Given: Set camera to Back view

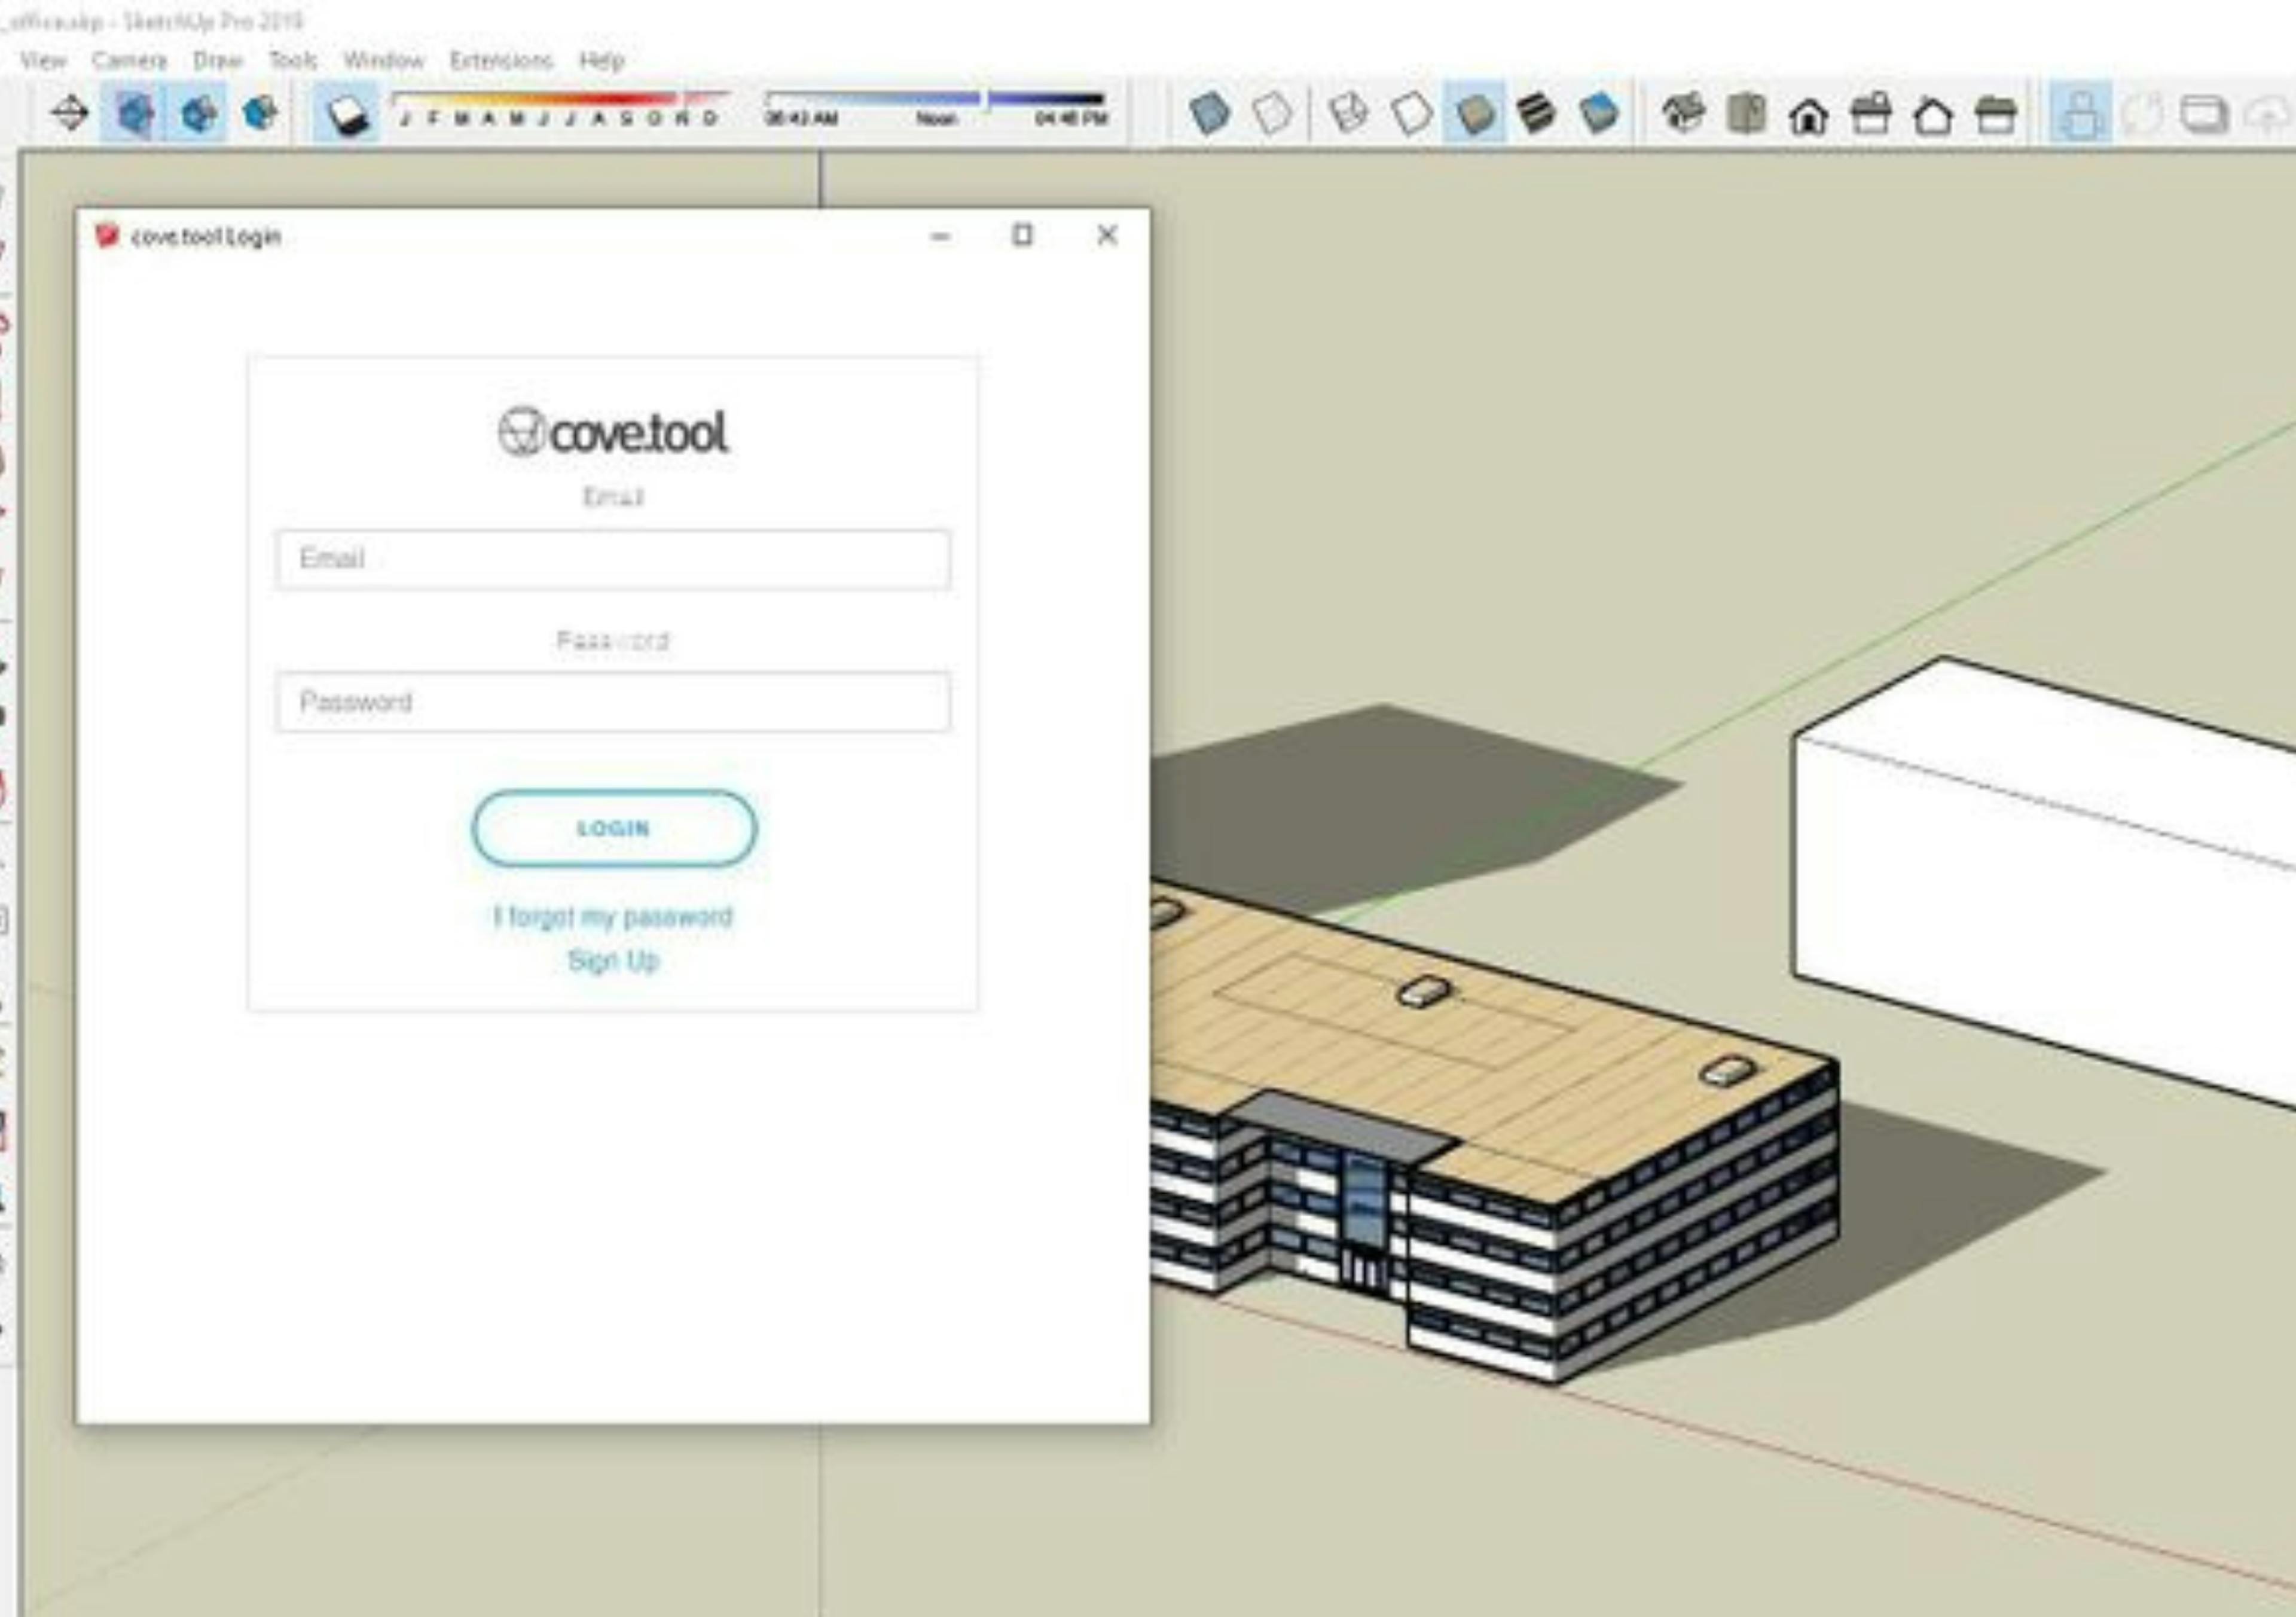Looking at the screenshot, I should click(1933, 115).
